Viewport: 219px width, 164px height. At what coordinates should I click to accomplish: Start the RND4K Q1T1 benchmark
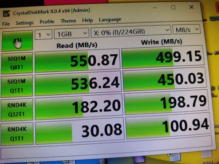pyautogui.click(x=17, y=134)
